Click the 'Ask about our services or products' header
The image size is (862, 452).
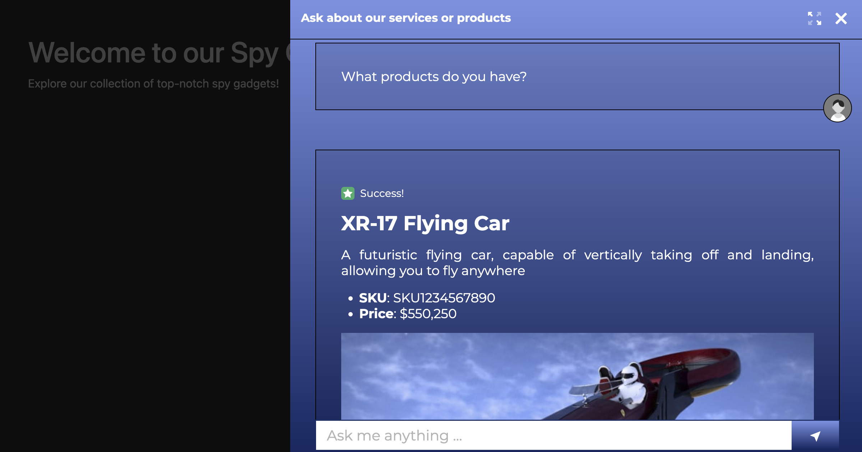point(405,18)
